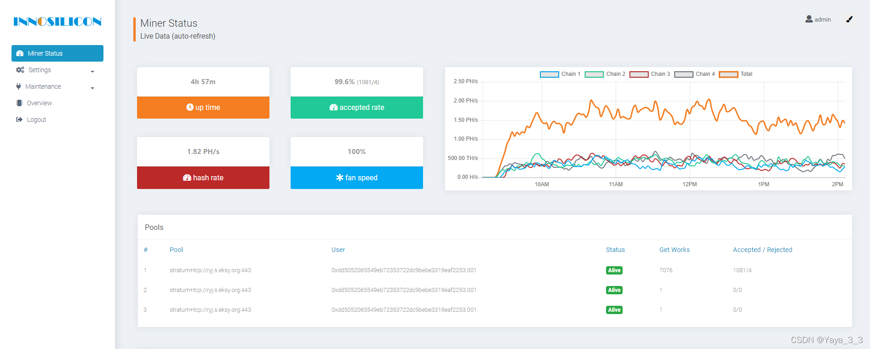Click the Alive badge for pool 2
Screen dimensions: 870x349
click(614, 290)
